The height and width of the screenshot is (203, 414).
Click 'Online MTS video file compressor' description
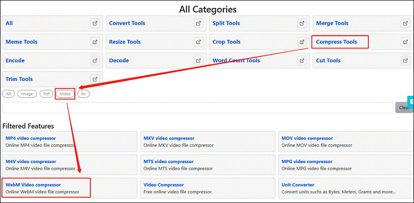(178, 168)
